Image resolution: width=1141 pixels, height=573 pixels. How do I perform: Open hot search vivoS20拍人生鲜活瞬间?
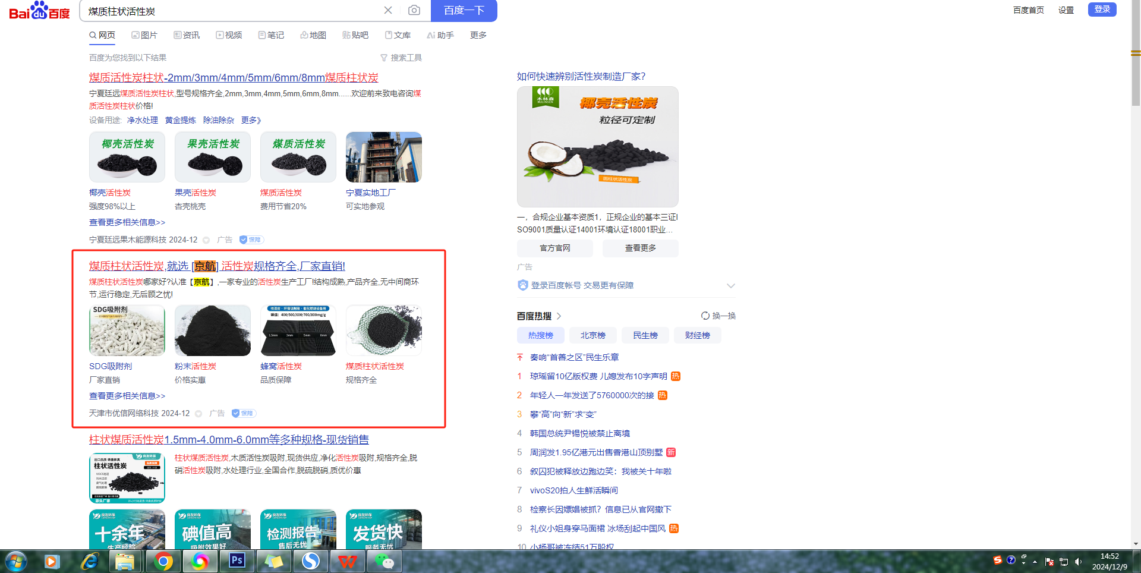point(574,490)
